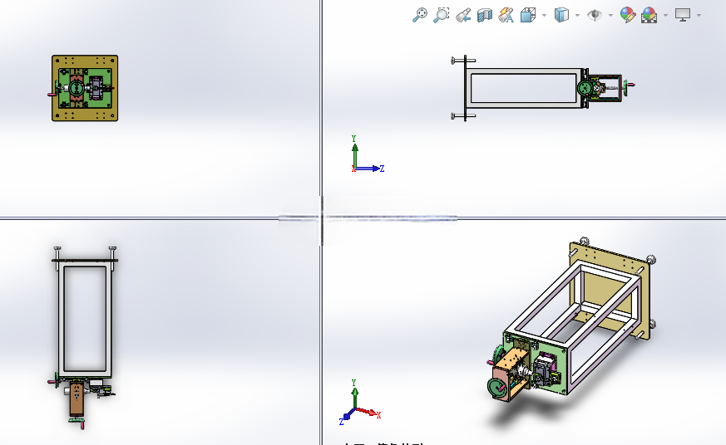
Task: Click the Zoom to Fit magnifier icon
Action: [419, 15]
